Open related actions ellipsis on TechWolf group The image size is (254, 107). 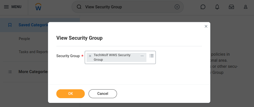coord(142,56)
